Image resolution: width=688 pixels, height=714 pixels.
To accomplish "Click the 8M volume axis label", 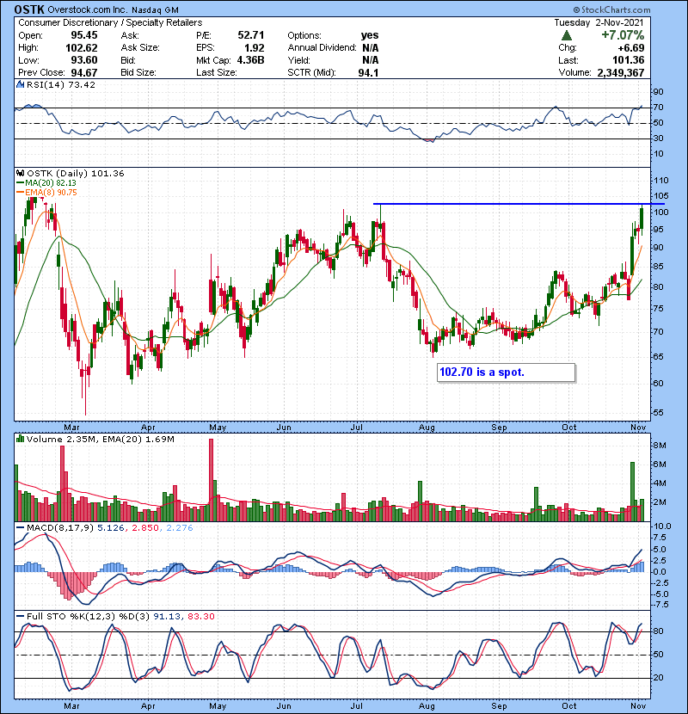I will (x=660, y=446).
